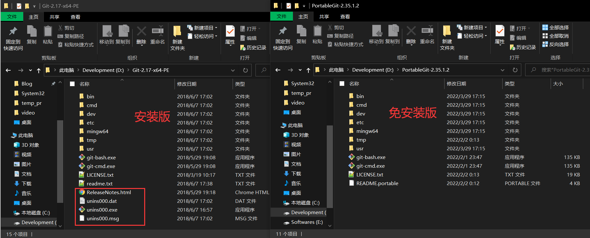Click Properties (属性) in Git-2.17 window
The height and width of the screenshot is (238, 590).
pyautogui.click(x=230, y=35)
